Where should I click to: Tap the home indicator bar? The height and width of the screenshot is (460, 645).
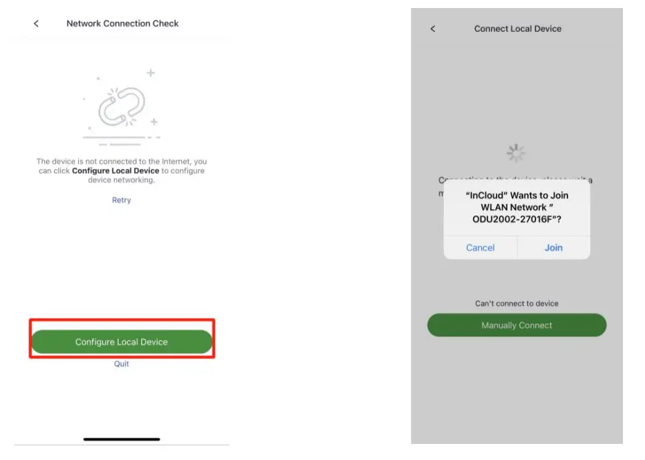point(122,439)
